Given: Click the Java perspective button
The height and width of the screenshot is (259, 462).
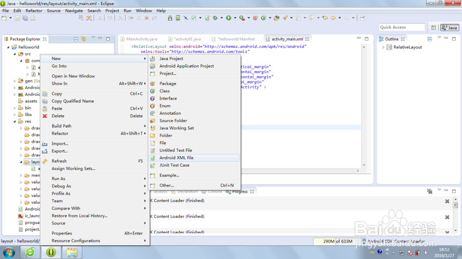Looking at the screenshot, I should click(x=450, y=28).
